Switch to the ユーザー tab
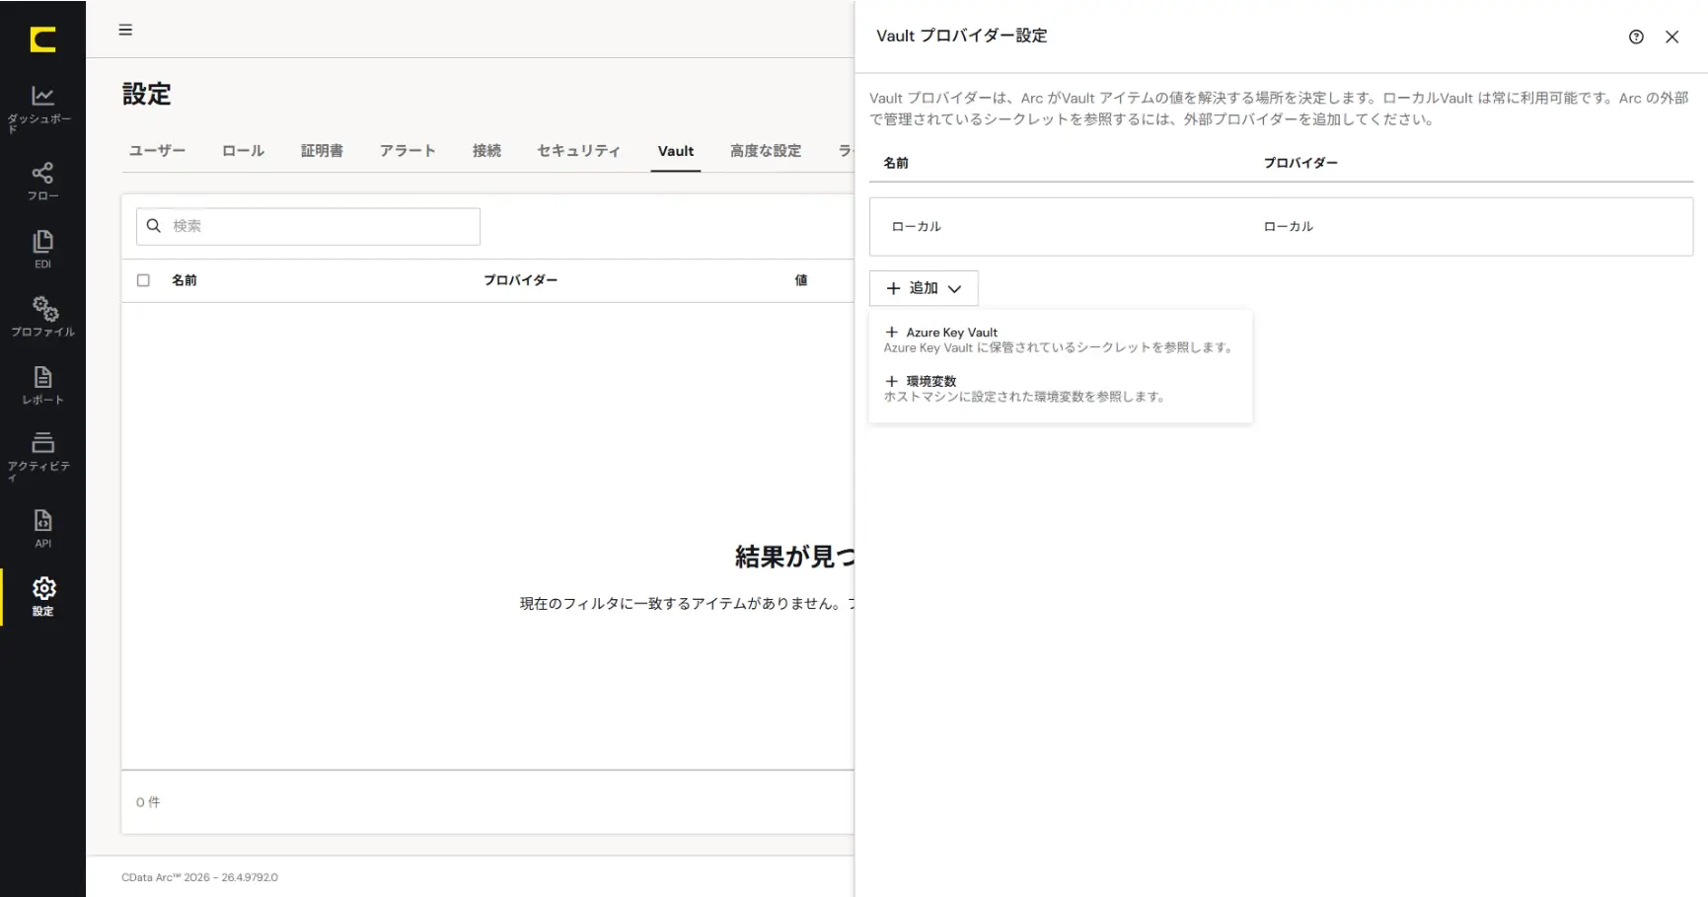The width and height of the screenshot is (1708, 897). coord(157,151)
